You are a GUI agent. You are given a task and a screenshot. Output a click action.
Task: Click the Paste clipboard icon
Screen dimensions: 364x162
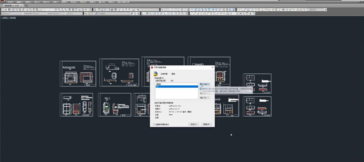click(34, 9)
